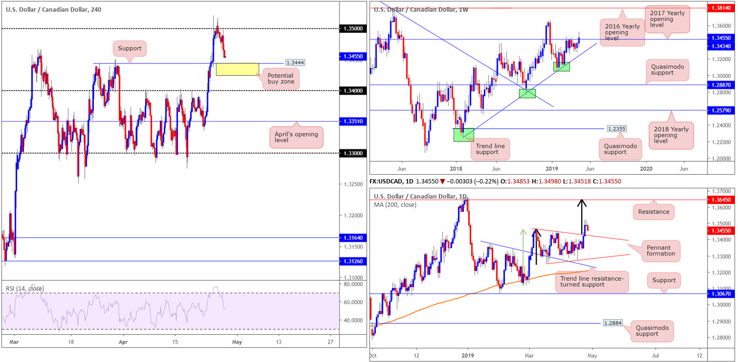Select the 80.0000 RSI axis value

click(x=353, y=283)
